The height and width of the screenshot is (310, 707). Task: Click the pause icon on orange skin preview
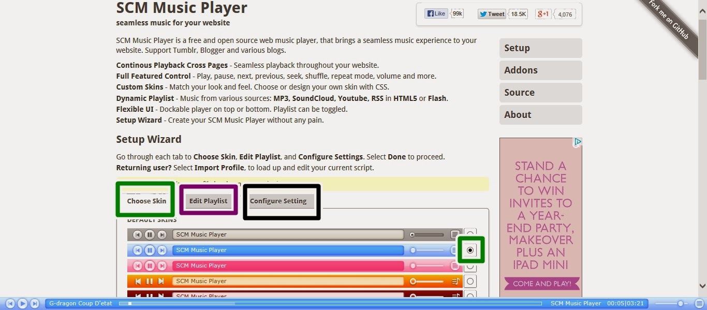(150, 281)
